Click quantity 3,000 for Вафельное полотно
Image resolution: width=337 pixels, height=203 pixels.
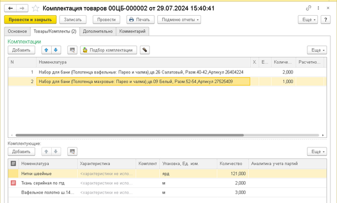(233, 192)
